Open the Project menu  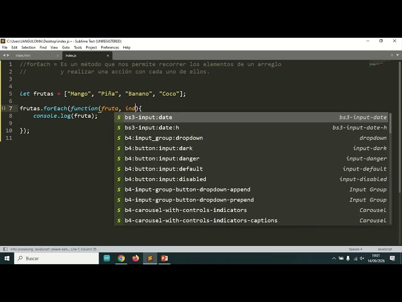point(91,48)
